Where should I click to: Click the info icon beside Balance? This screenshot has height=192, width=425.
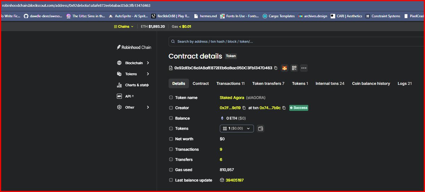coord(171,118)
